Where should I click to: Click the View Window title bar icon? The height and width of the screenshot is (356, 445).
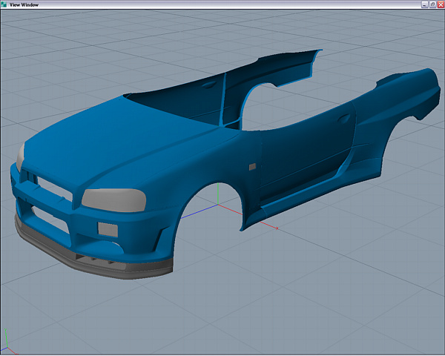(4, 4)
